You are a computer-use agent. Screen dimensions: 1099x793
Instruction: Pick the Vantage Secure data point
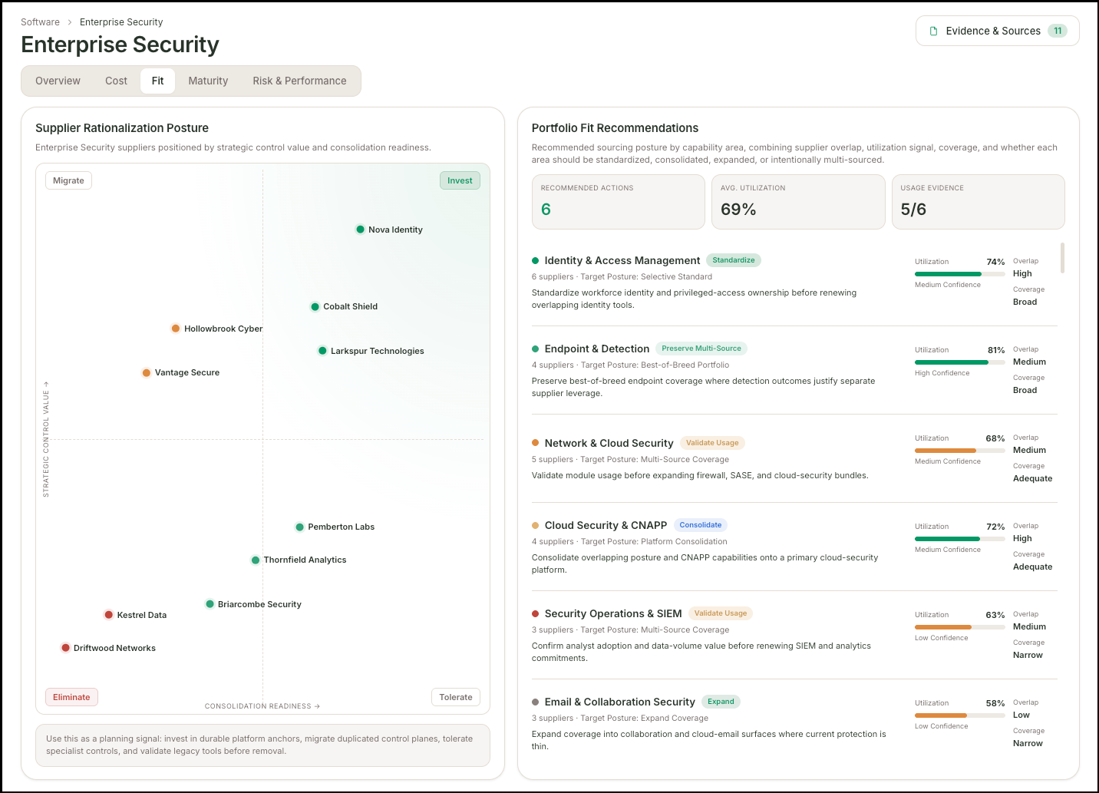147,373
